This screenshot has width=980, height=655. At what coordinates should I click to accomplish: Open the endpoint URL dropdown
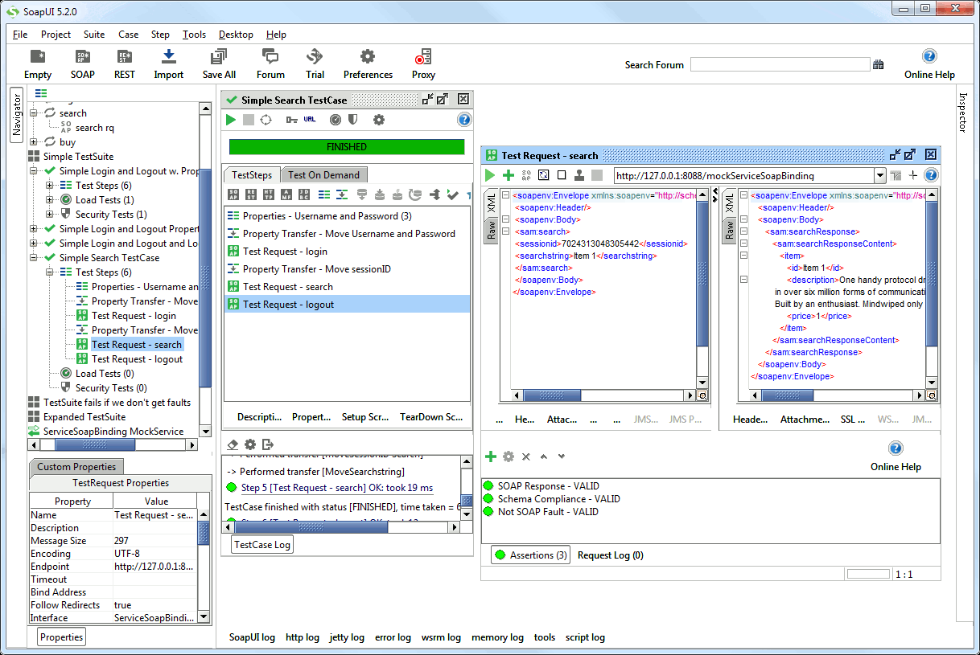tap(879, 175)
